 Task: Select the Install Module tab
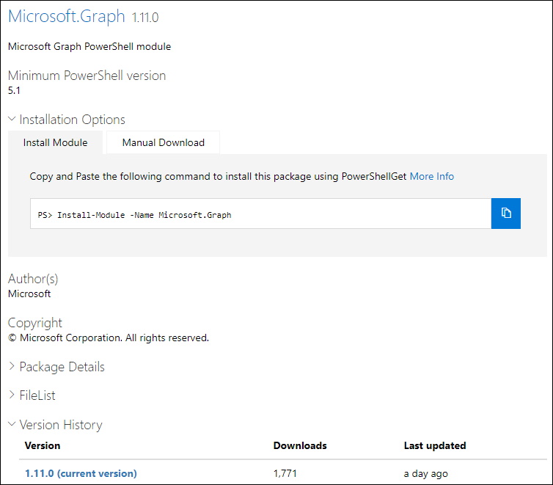55,142
